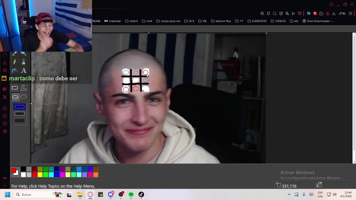Click the GX corner button in sidebar
The width and height of the screenshot is (356, 200).
5,178
